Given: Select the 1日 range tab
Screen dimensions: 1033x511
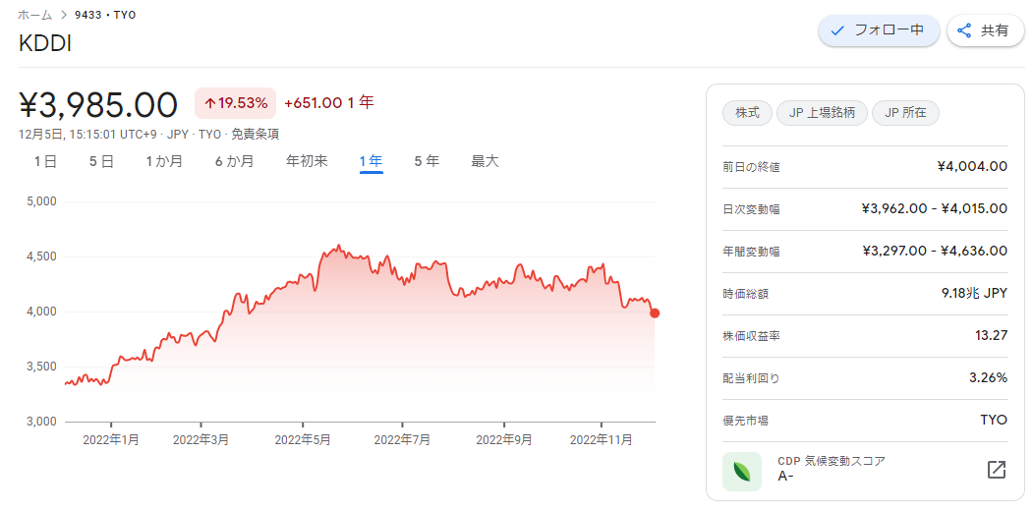Looking at the screenshot, I should click(x=45, y=161).
